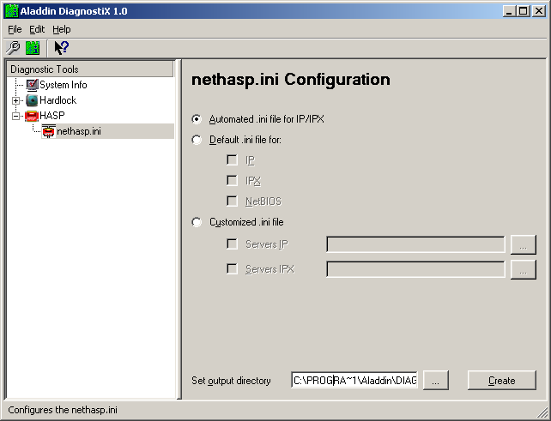Toggle the IP checkbox
551x421 pixels.
pos(232,160)
